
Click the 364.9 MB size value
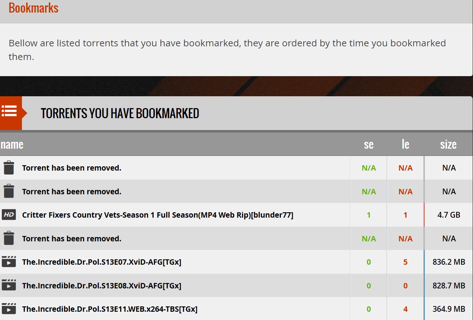coord(449,309)
